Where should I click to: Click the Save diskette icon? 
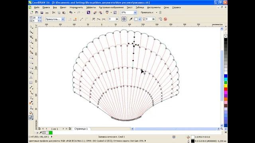(x=42, y=12)
